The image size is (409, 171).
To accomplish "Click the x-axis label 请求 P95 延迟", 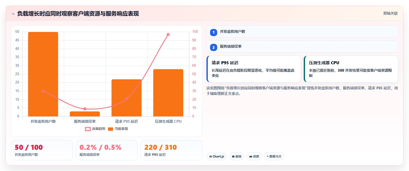I will pyautogui.click(x=127, y=121).
